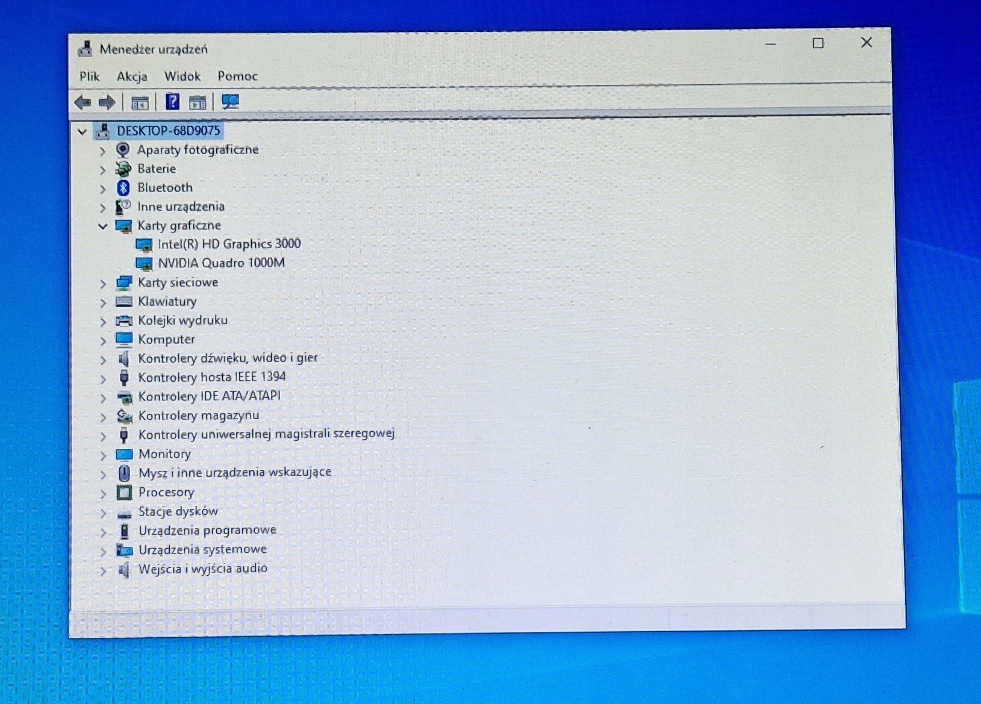This screenshot has width=981, height=704.
Task: Click the Urządzenia programowe icon
Action: [x=125, y=531]
